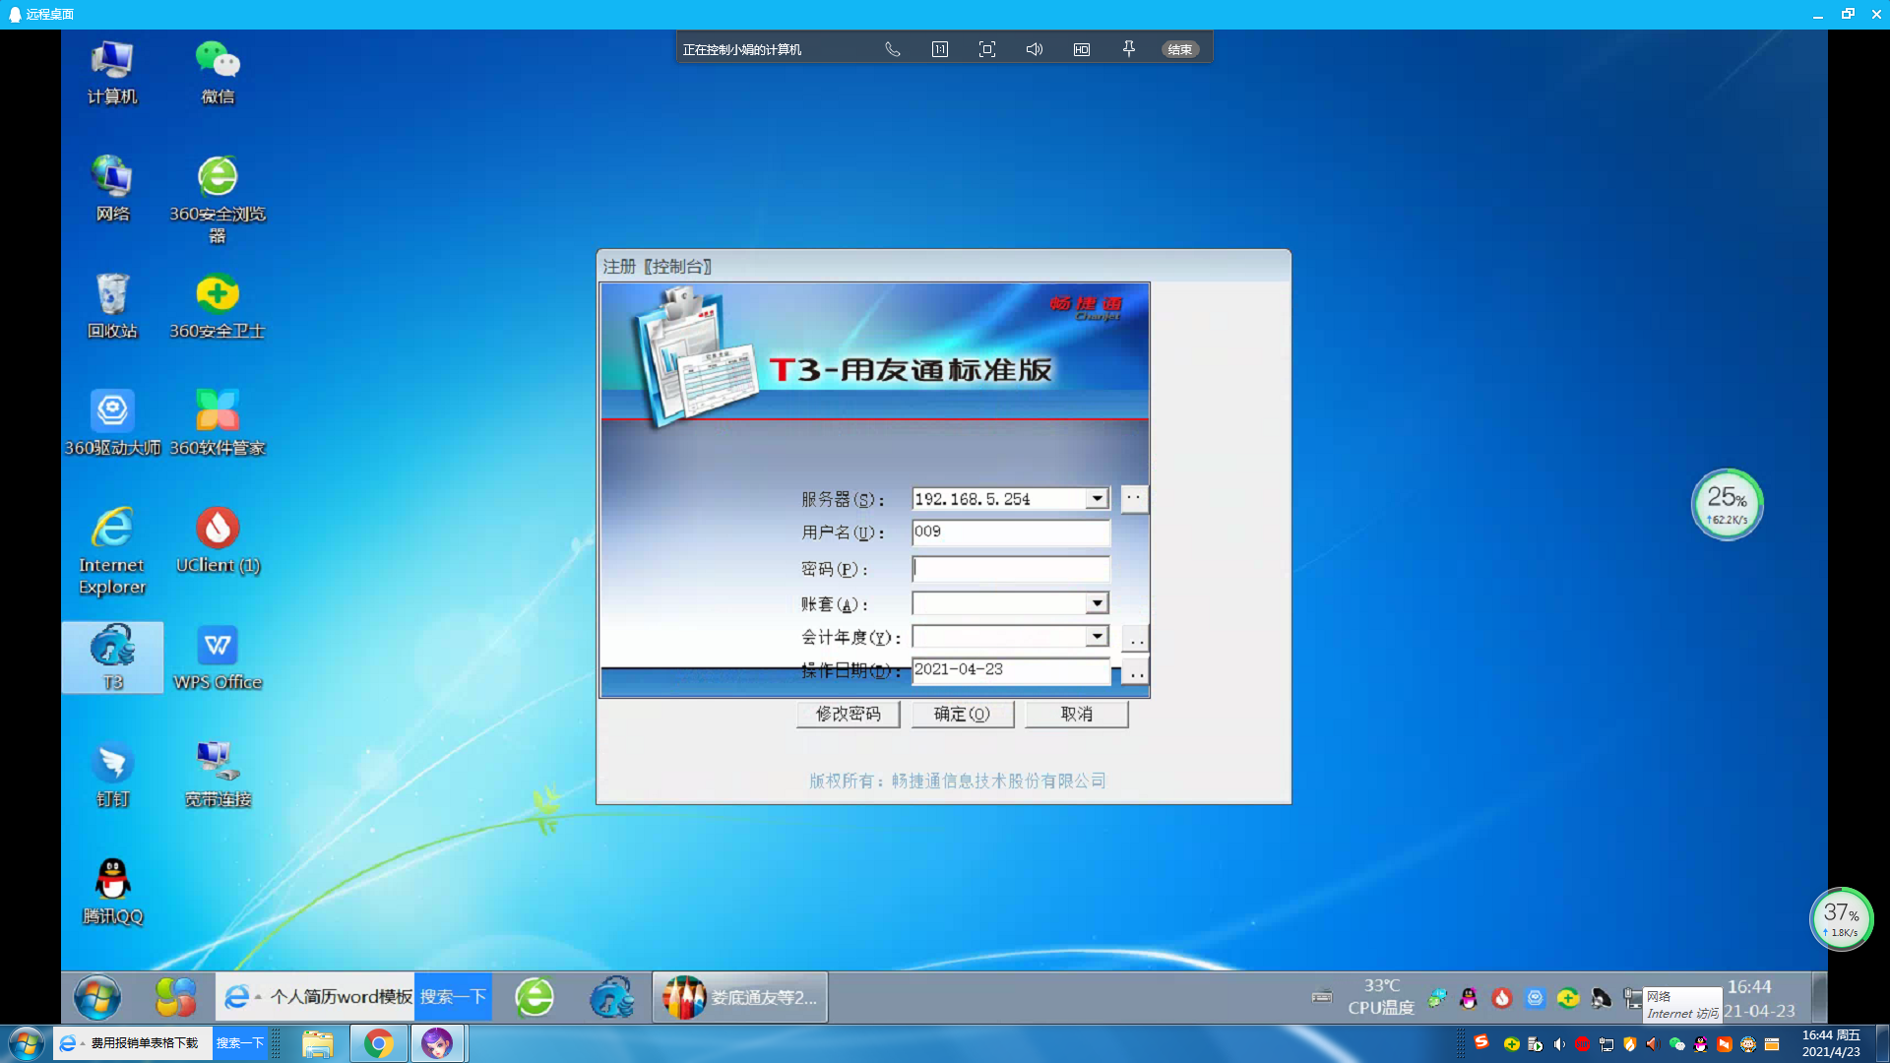
Task: Select the 360驱动大师 desktop icon
Action: click(112, 423)
